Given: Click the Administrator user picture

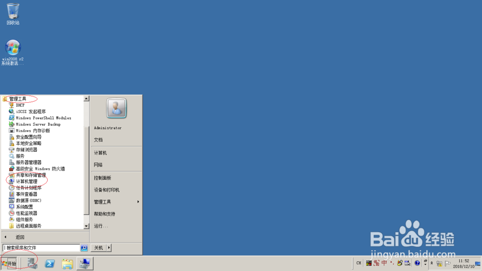Looking at the screenshot, I should point(116,108).
